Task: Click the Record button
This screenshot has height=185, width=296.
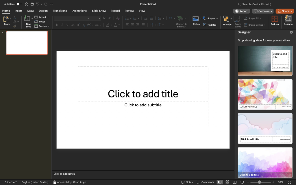Action: pos(241,11)
